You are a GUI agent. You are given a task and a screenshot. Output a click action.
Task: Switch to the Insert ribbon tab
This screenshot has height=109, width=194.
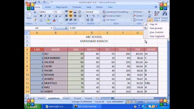coord(48,7)
